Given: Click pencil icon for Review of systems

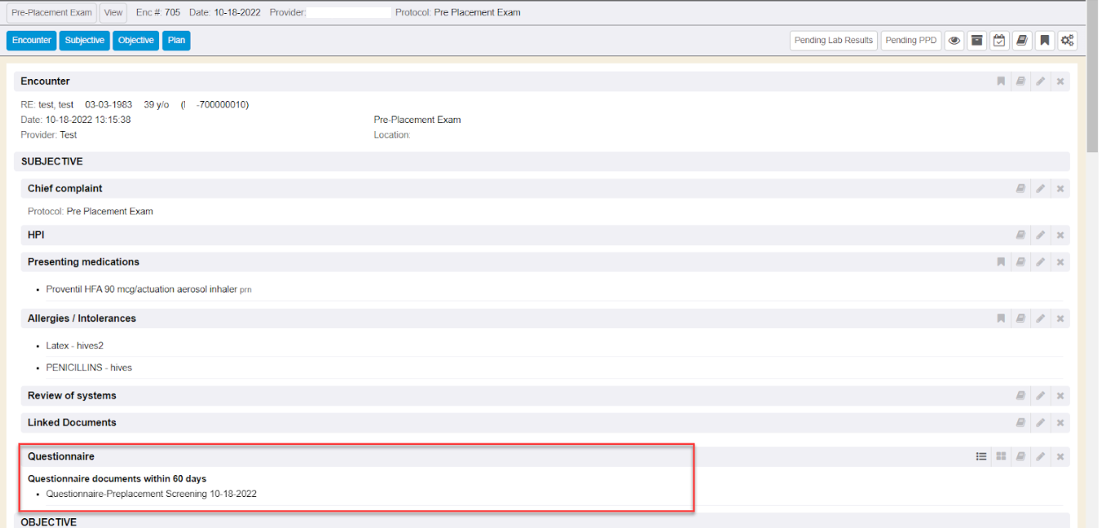Looking at the screenshot, I should coord(1041,396).
